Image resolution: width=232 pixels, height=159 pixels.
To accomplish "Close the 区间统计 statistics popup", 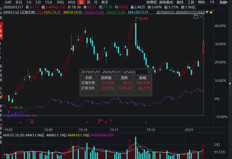I will (x=149, y=72).
